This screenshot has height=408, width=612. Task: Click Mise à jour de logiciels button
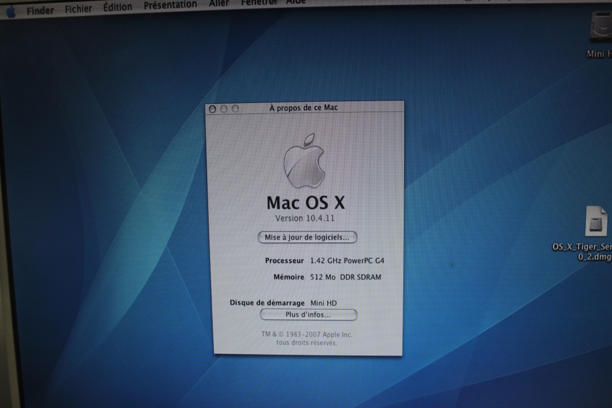[x=307, y=237]
